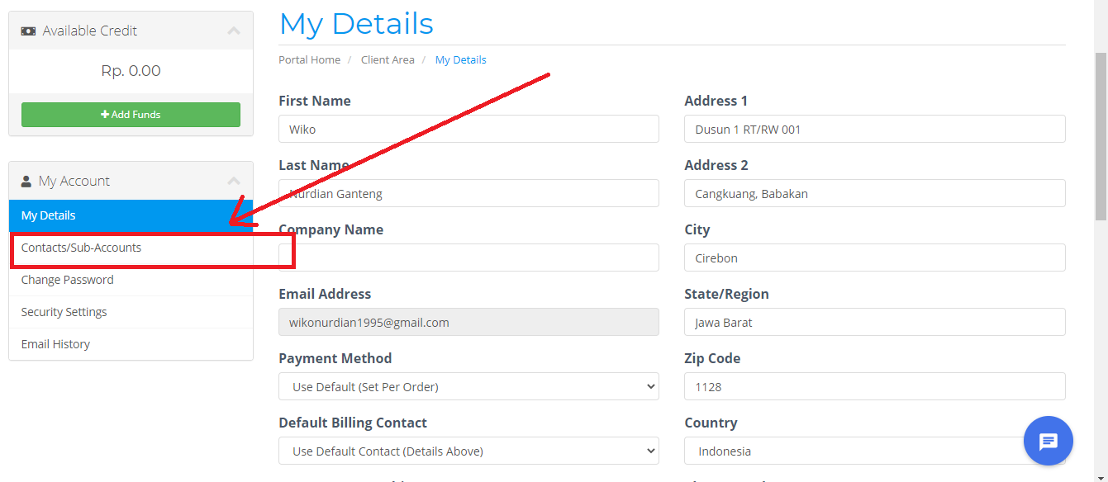The height and width of the screenshot is (482, 1108).
Task: Select the Zip Code field
Action: pyautogui.click(x=874, y=386)
